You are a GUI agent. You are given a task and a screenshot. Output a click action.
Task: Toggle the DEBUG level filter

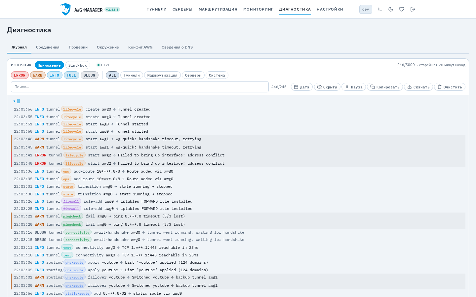point(89,75)
